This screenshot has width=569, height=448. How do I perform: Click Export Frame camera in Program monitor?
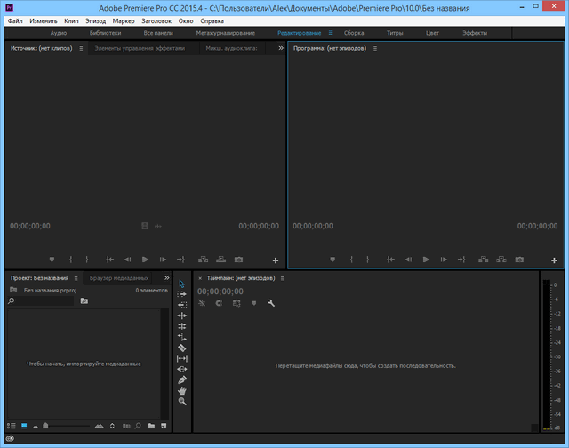click(x=519, y=260)
